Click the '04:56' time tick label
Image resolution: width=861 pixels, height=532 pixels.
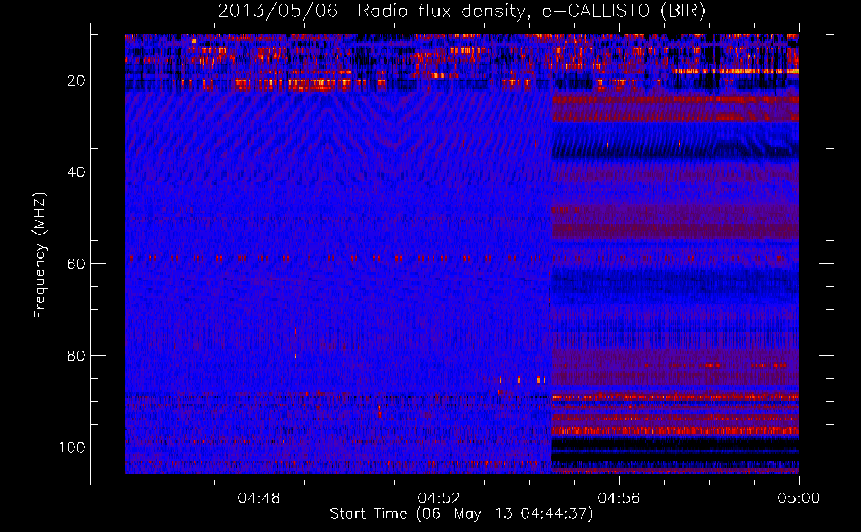pos(619,498)
